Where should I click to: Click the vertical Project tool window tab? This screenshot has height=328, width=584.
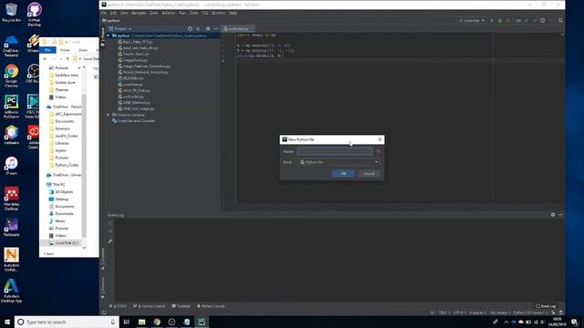tap(103, 36)
